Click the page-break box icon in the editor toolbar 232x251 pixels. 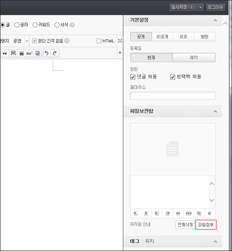coord(13,53)
